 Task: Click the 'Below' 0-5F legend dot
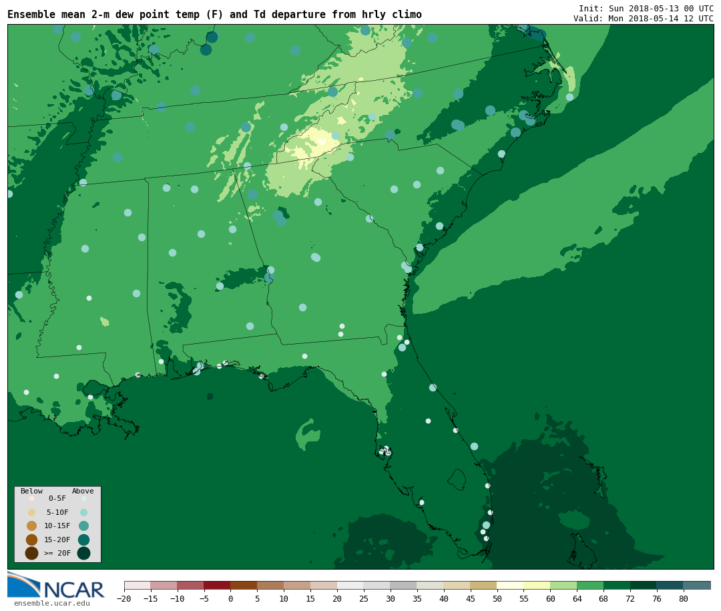(32, 498)
